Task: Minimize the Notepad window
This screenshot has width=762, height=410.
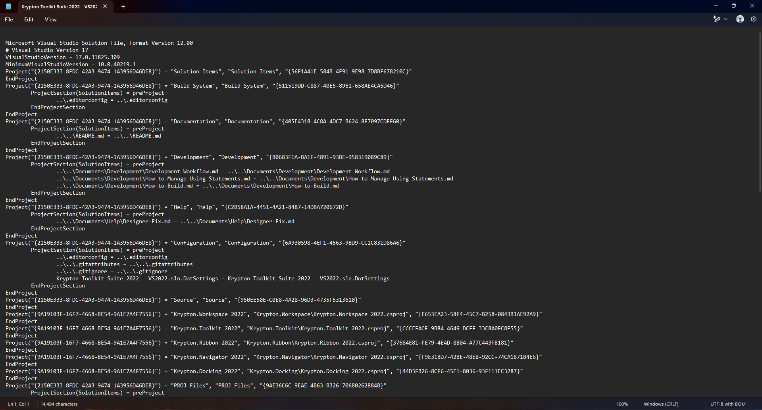Action: pos(716,6)
